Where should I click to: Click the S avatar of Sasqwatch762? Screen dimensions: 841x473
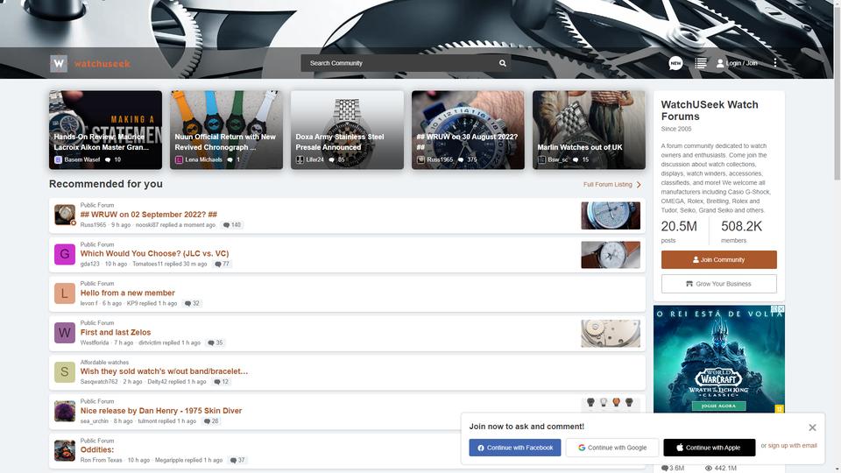point(64,371)
